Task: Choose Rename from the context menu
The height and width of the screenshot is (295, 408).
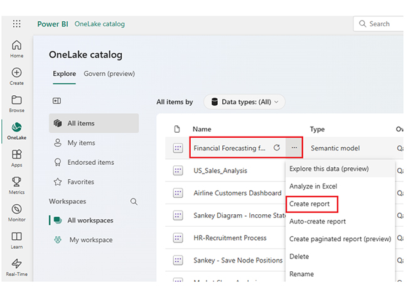Action: (340, 274)
